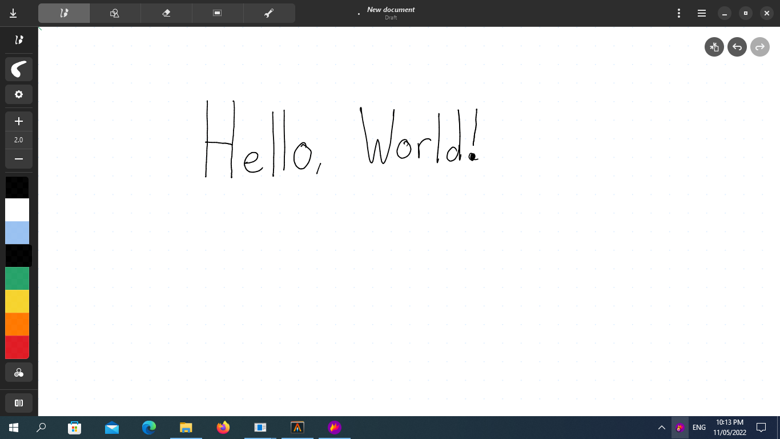The width and height of the screenshot is (780, 439).
Task: Decrease brush width with minus button
Action: click(19, 158)
